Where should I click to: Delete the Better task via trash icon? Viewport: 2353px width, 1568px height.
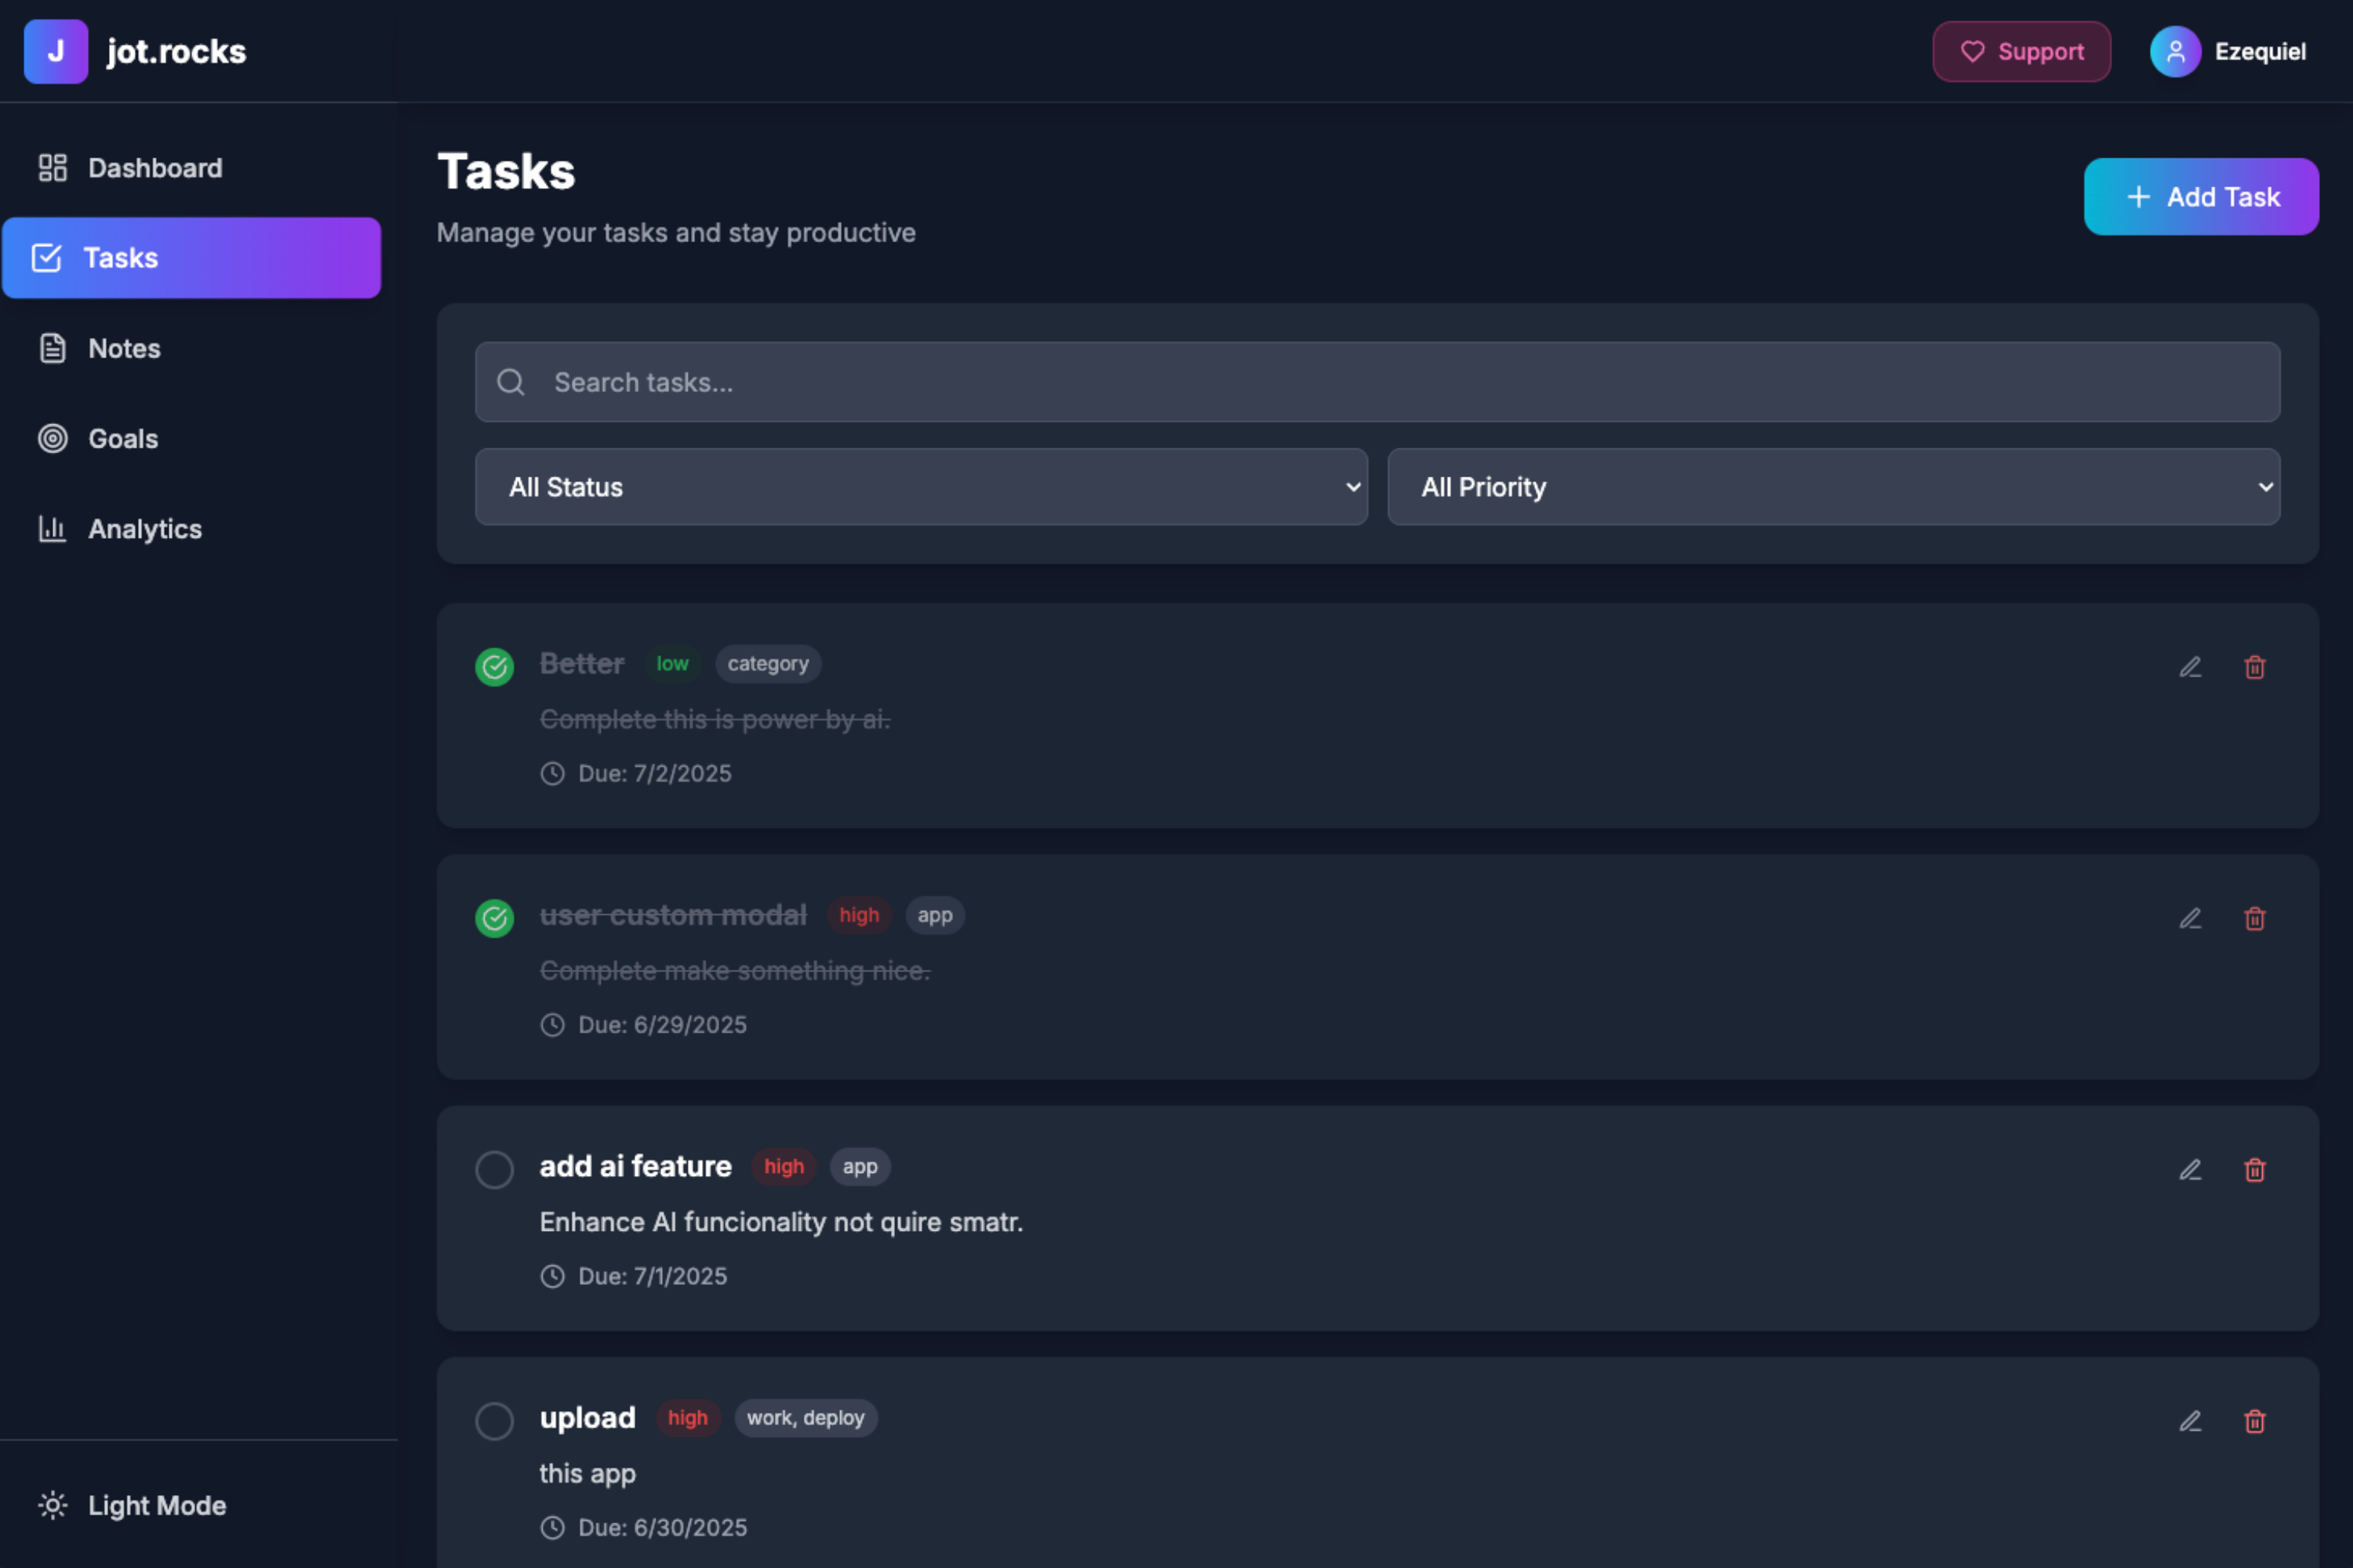tap(2254, 667)
